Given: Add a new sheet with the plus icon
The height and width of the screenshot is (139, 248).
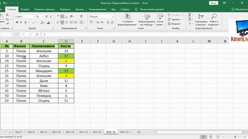Looking at the screenshot, I should point(139,132).
